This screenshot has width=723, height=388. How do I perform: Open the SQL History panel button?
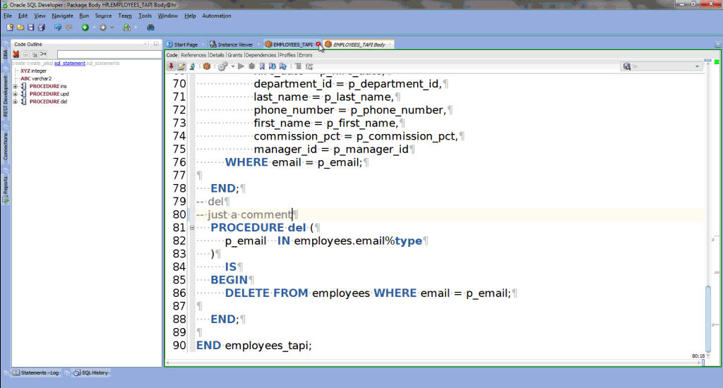click(x=92, y=372)
